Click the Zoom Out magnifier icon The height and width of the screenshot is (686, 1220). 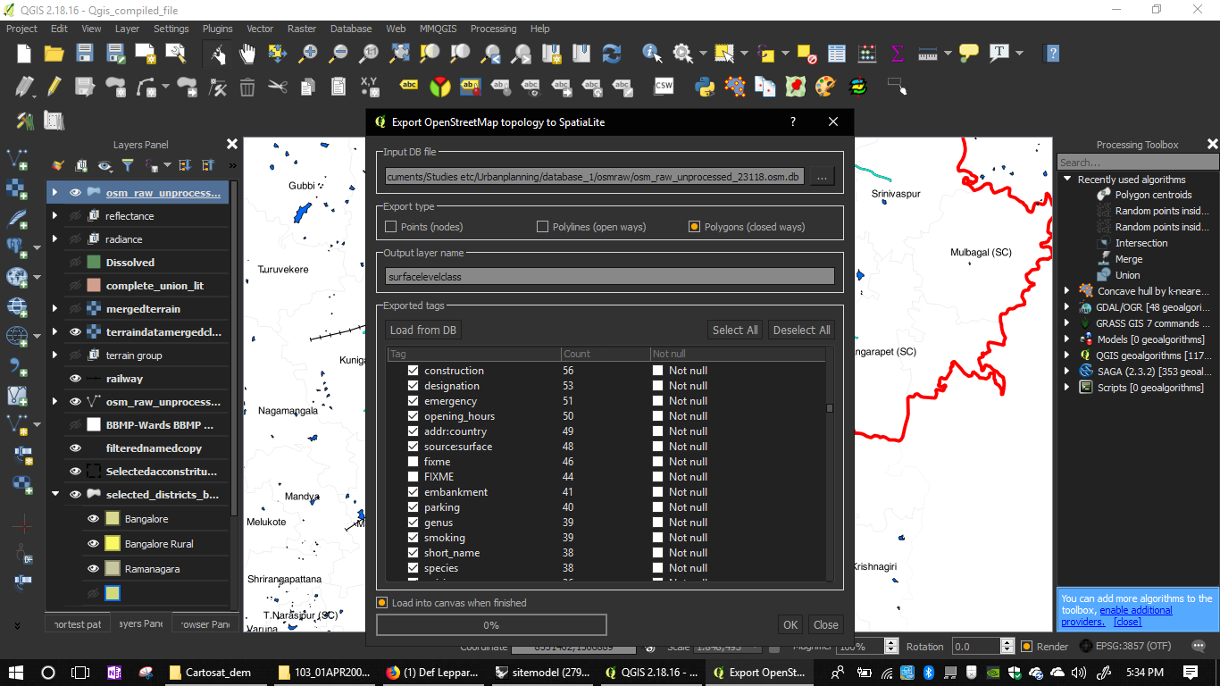pyautogui.click(x=338, y=54)
